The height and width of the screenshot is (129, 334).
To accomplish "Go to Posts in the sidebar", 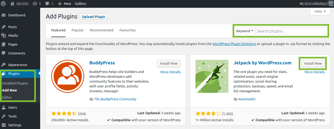I will coord(12,27).
